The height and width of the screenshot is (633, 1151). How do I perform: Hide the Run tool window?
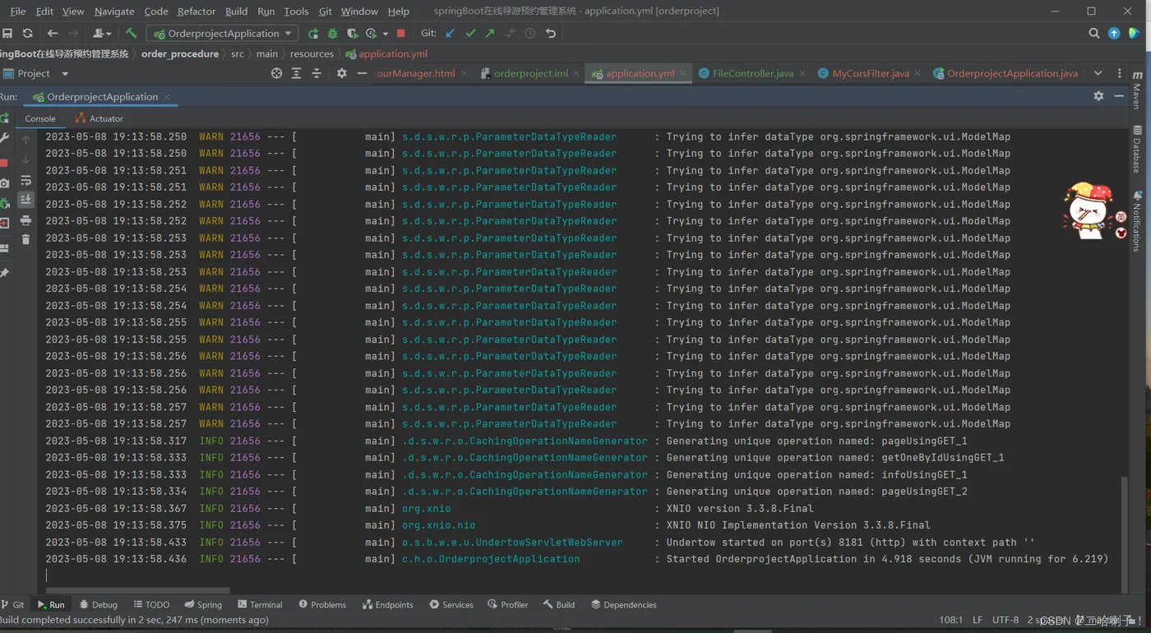click(1119, 96)
